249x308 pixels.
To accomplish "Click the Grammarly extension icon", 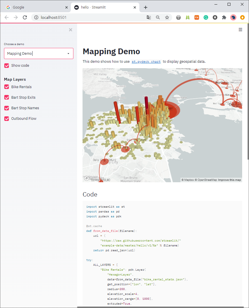I will tap(206, 17).
